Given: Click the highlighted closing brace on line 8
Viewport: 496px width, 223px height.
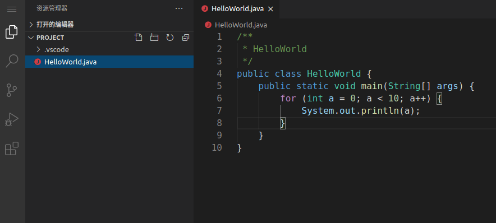Looking at the screenshot, I should click(283, 123).
